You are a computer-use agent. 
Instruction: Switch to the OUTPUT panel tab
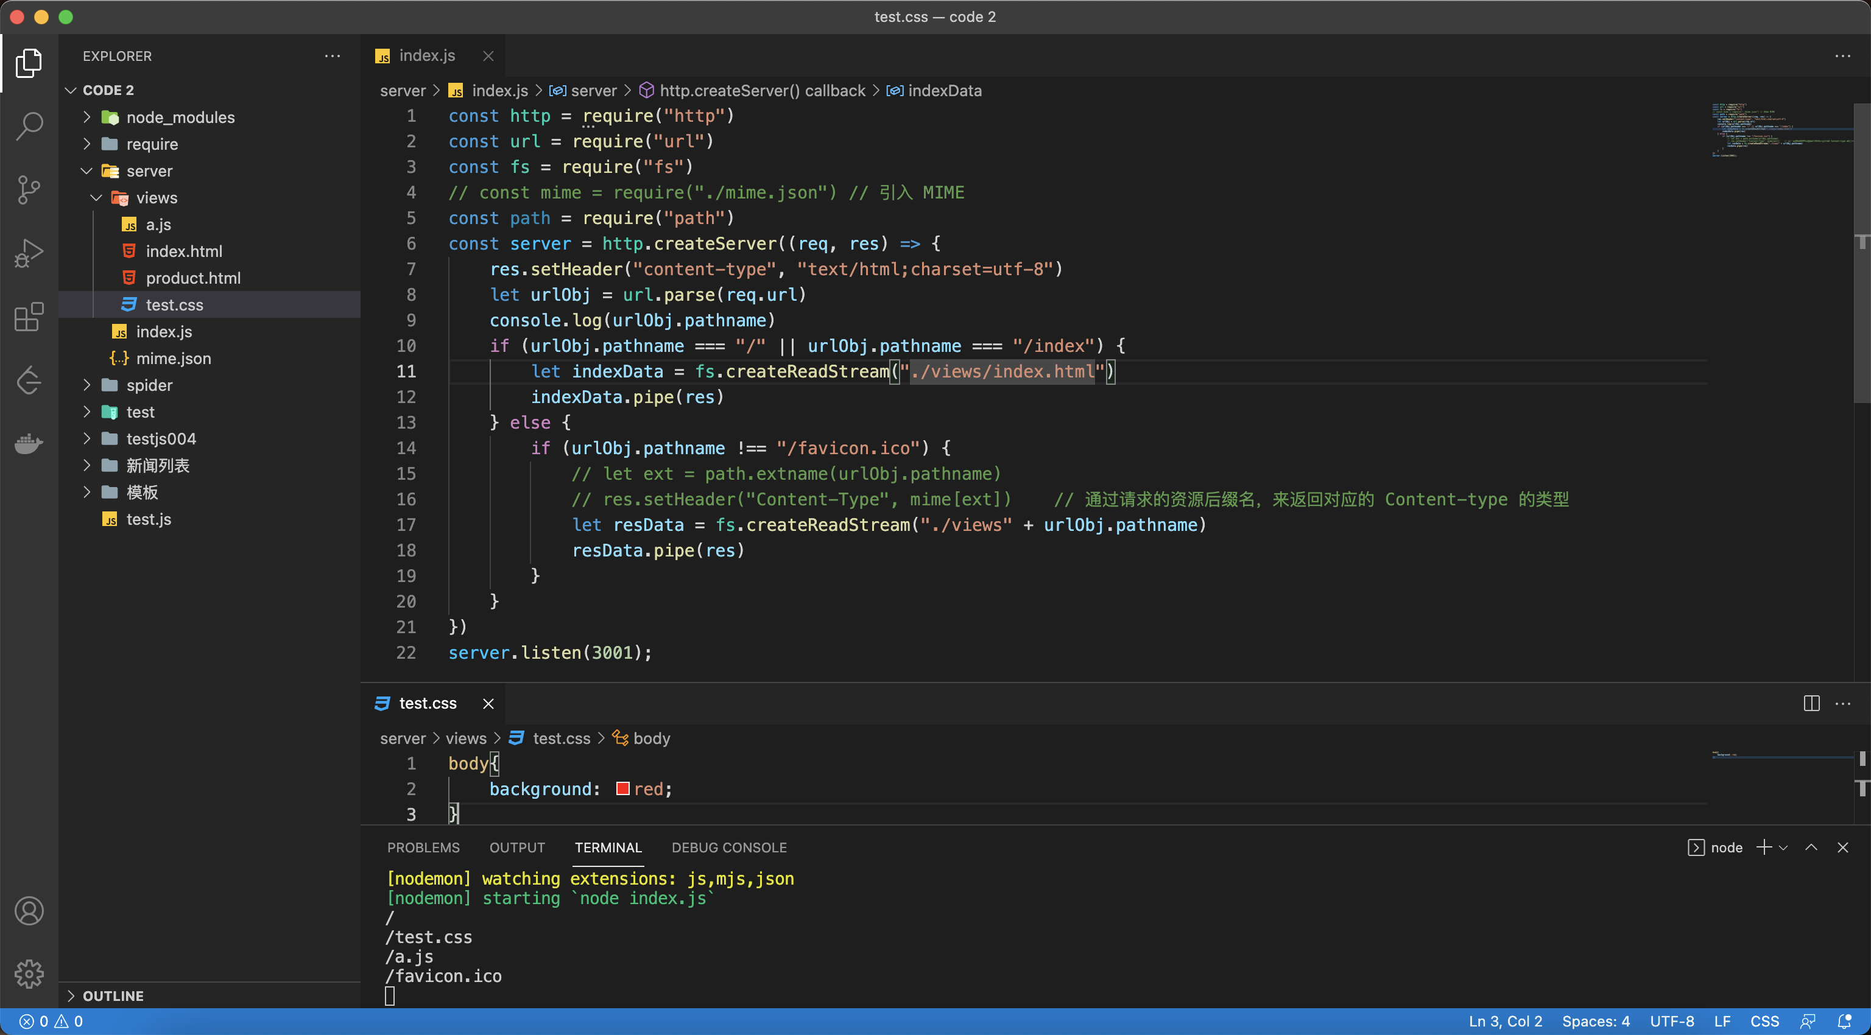point(517,847)
